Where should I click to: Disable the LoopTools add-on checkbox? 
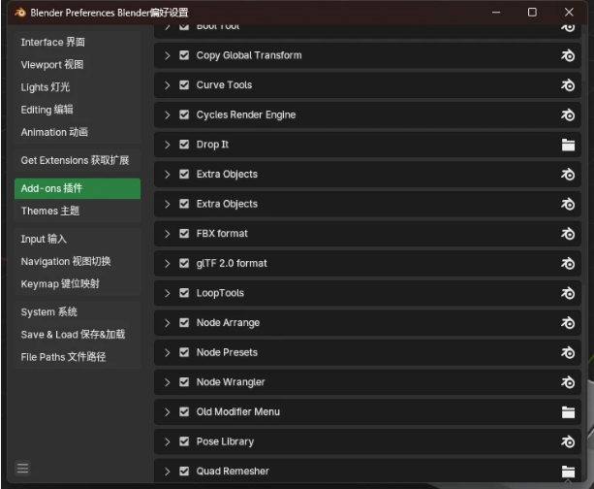coord(184,293)
